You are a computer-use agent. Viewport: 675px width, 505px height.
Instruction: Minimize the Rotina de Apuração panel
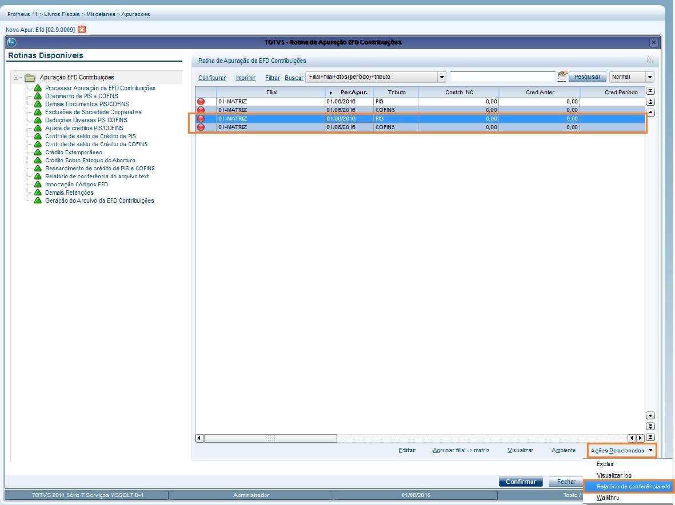pos(650,60)
